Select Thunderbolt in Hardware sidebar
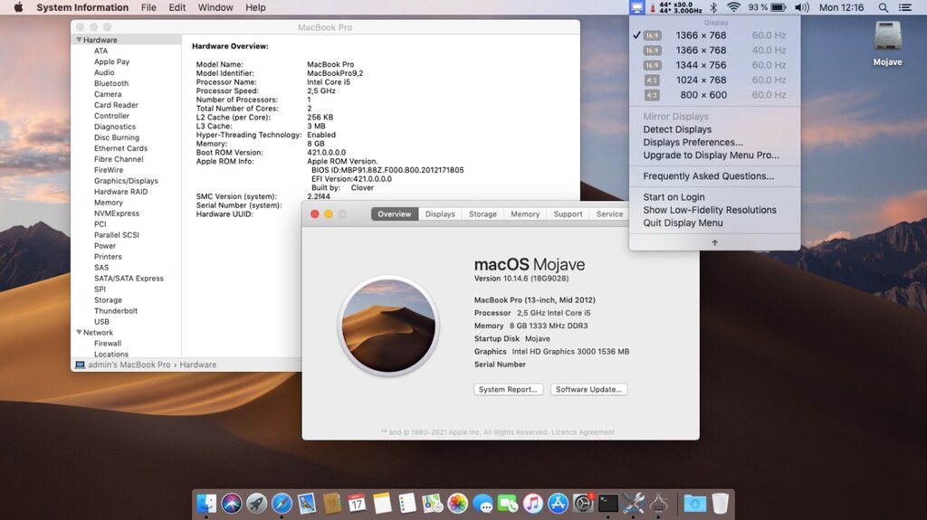Viewport: 927px width, 520px height. coord(115,311)
